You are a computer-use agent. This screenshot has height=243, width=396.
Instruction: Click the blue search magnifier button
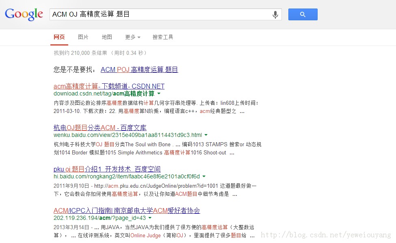(303, 14)
